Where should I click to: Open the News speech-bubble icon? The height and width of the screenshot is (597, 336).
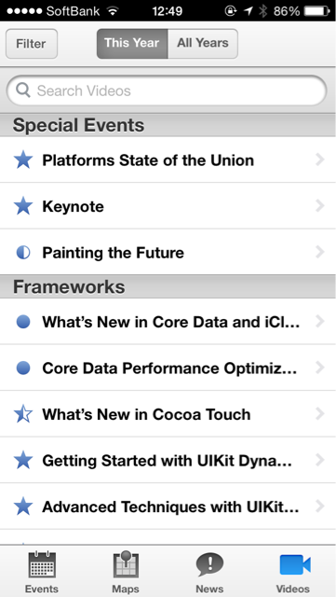pos(209,565)
